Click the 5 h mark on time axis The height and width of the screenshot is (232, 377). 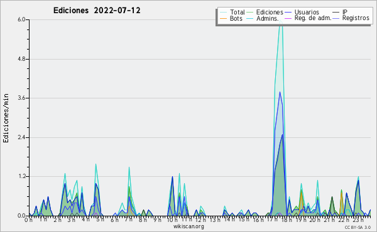point(101,219)
